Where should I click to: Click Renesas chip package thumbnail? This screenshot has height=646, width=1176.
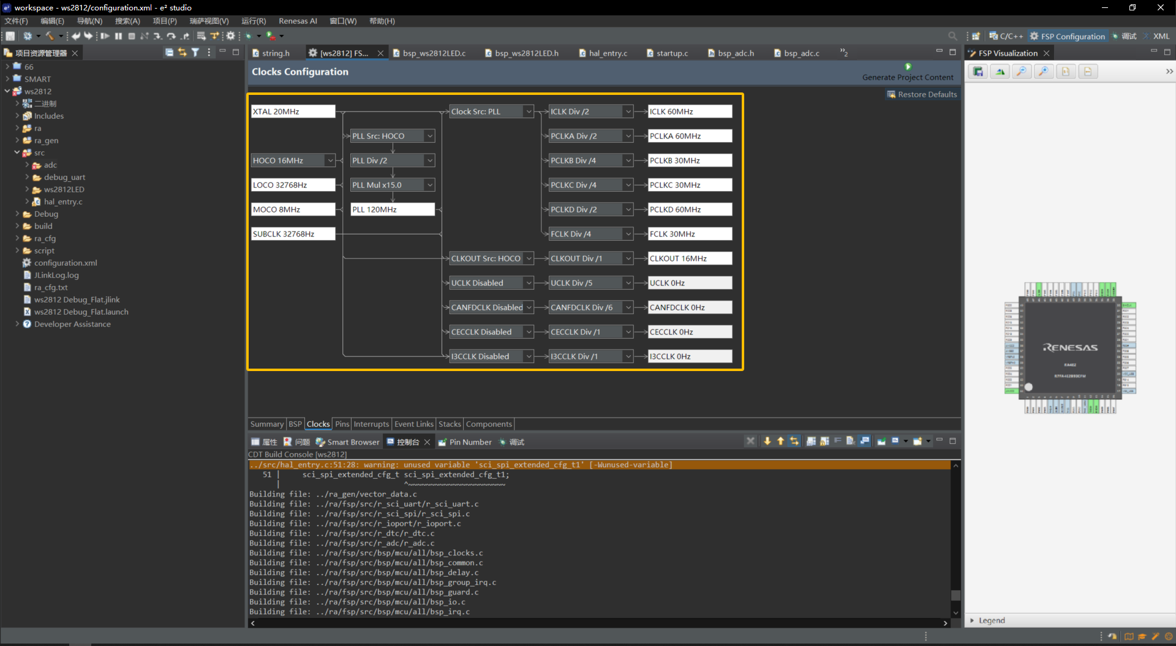coord(1070,348)
